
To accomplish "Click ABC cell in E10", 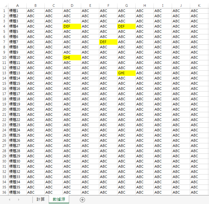I will (90, 57).
